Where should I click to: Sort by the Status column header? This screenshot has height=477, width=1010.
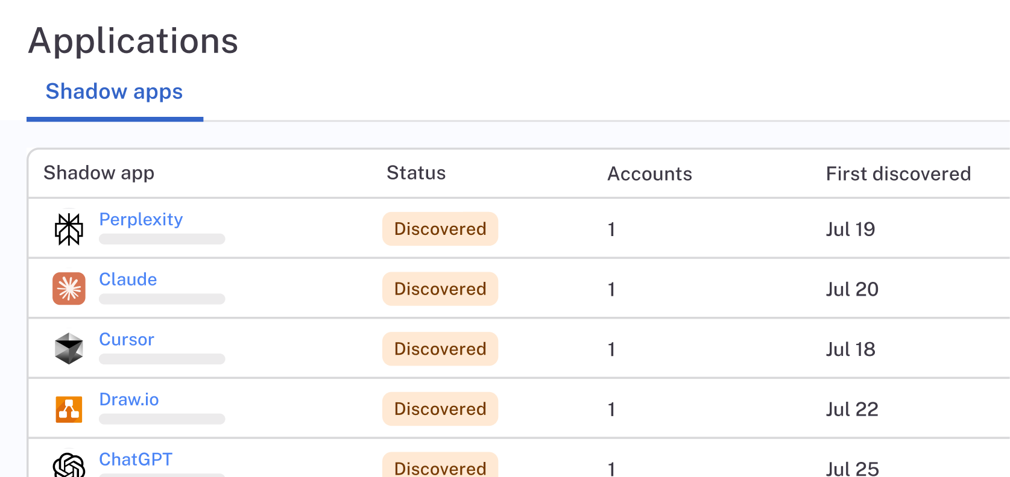pyautogui.click(x=416, y=173)
